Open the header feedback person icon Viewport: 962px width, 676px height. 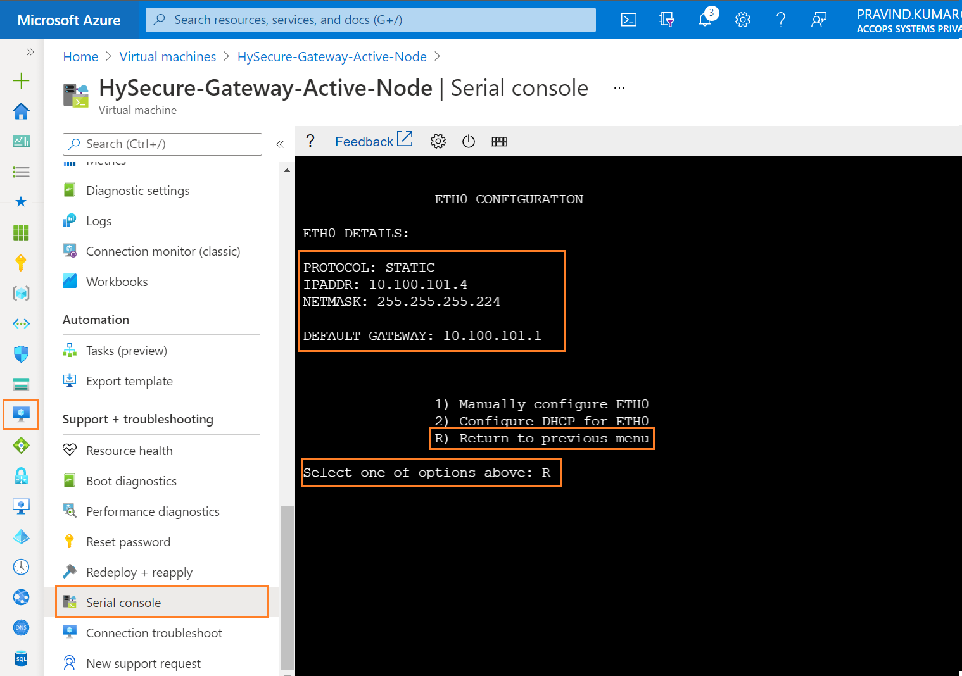pyautogui.click(x=819, y=20)
